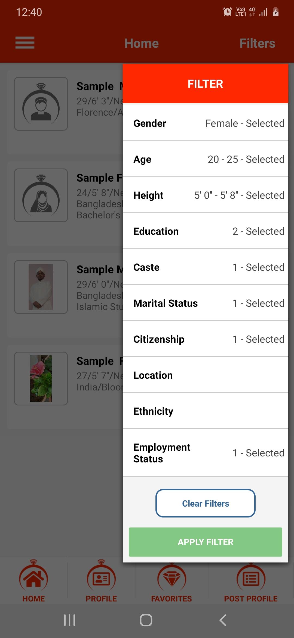Tap the Home icon in bottom bar
Screen dimensions: 294x638
[33, 577]
